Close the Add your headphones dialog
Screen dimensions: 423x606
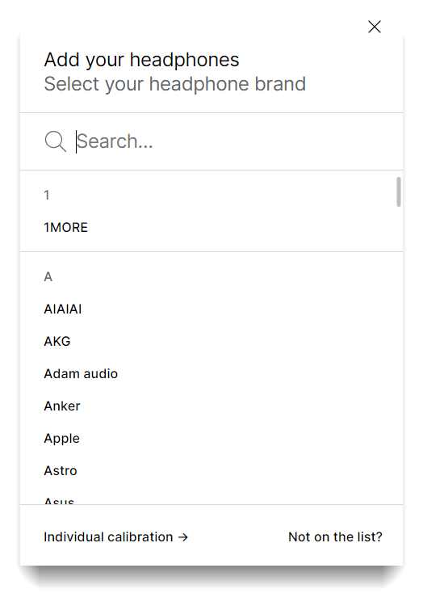375,27
